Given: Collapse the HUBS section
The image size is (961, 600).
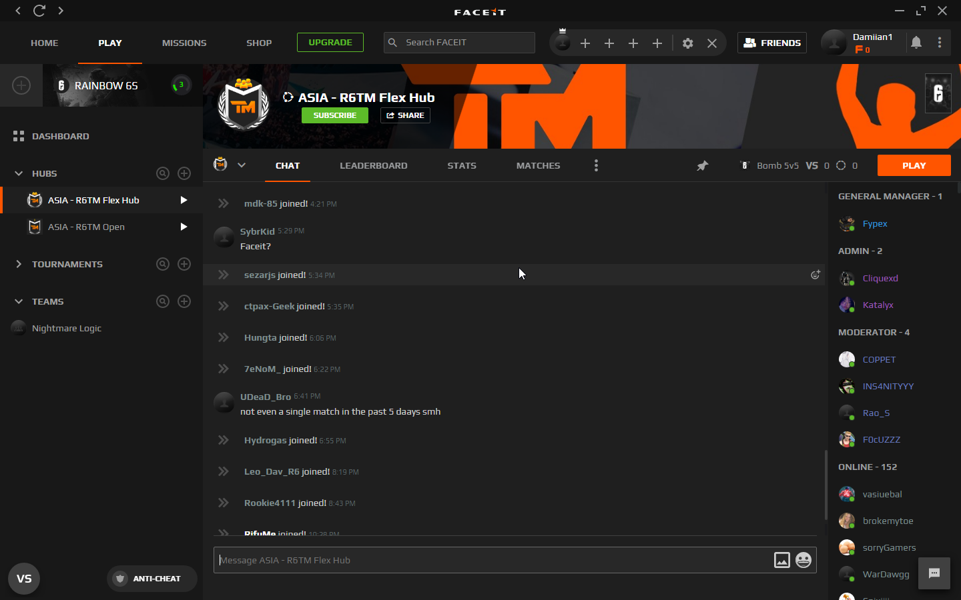Looking at the screenshot, I should coord(19,173).
